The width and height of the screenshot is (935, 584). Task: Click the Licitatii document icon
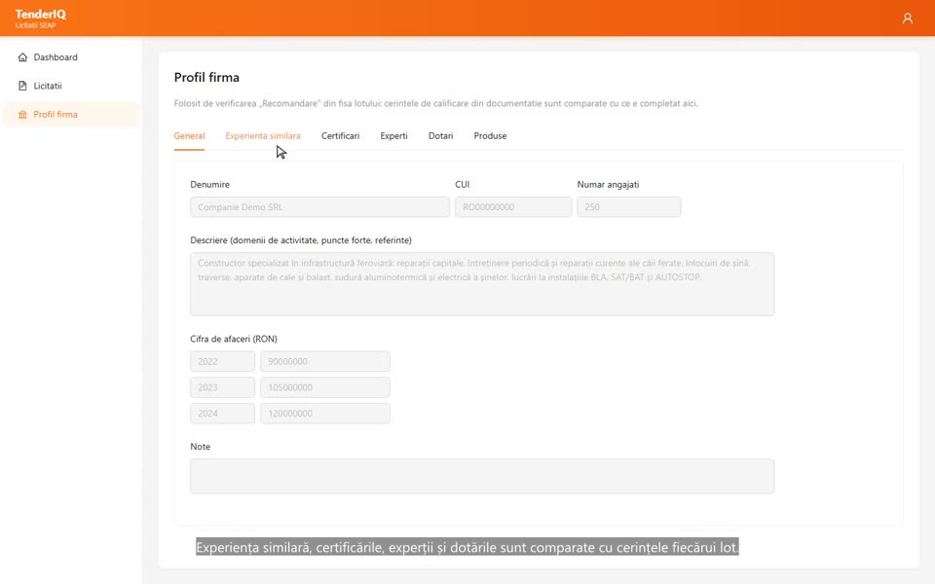[22, 86]
